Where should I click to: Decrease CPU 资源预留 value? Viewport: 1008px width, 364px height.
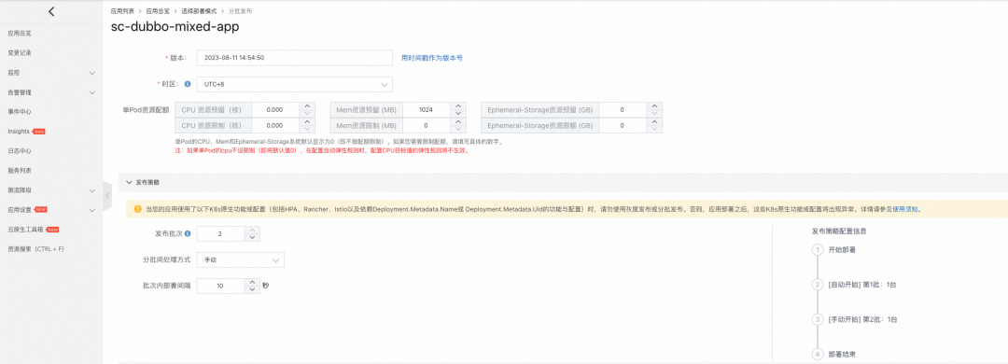(307, 114)
